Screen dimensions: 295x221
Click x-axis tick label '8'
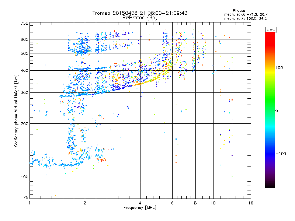click(x=195, y=203)
